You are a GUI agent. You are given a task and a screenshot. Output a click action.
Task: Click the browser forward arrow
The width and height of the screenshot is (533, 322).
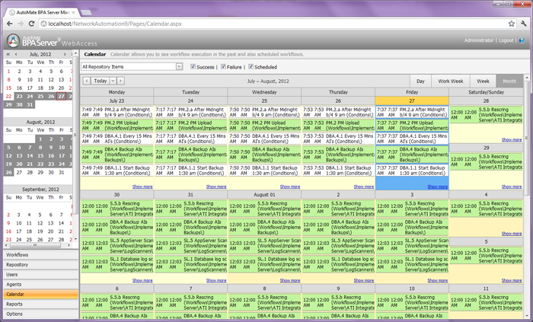[x=21, y=24]
